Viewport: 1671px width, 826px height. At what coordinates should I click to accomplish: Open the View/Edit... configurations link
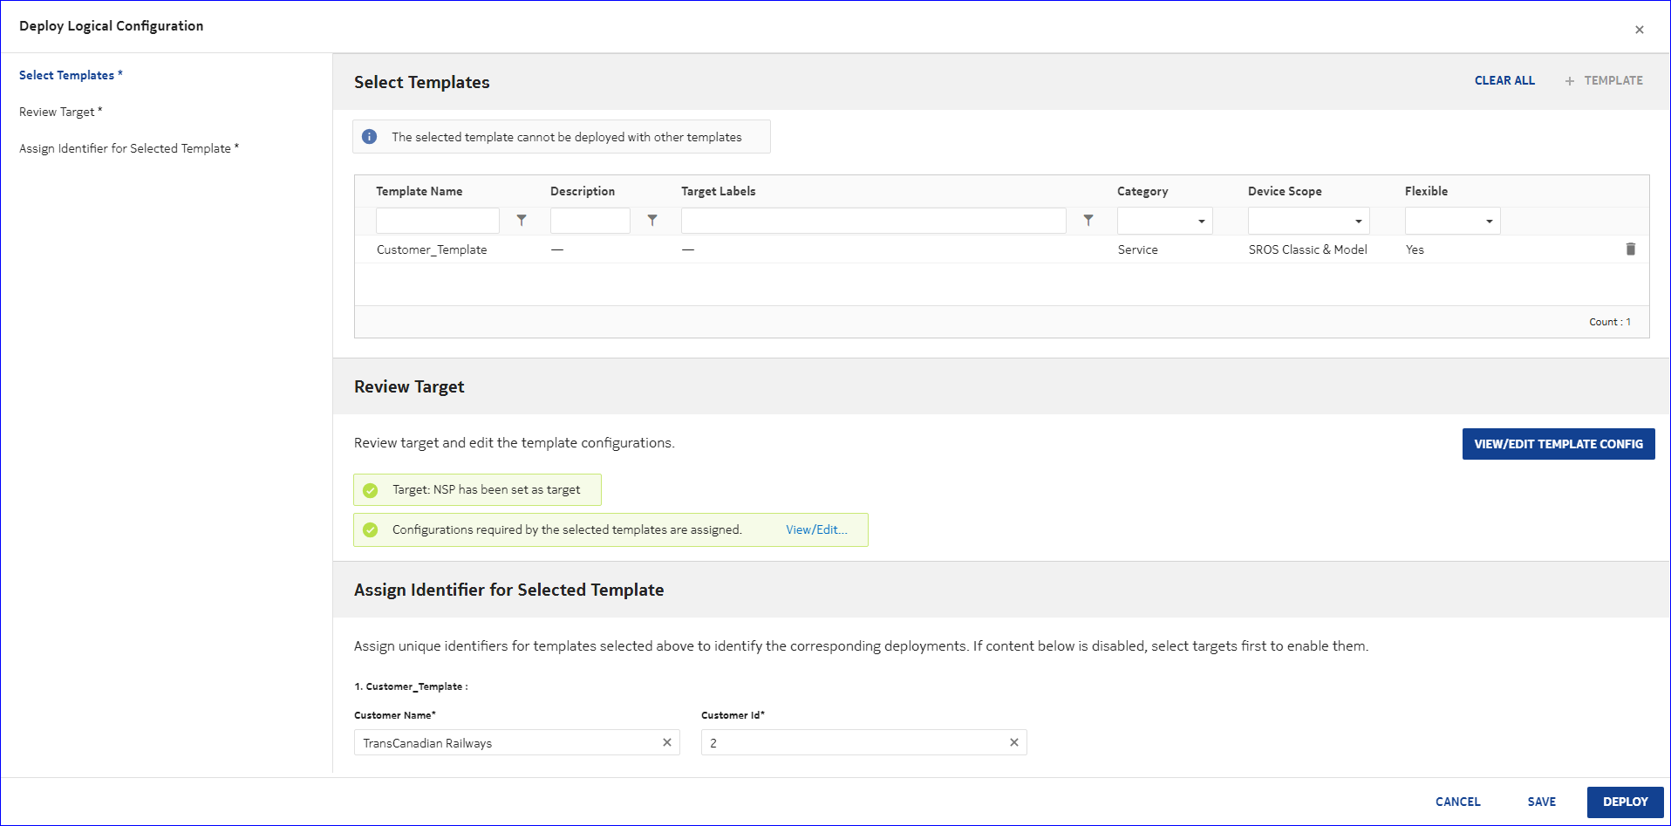click(x=816, y=529)
